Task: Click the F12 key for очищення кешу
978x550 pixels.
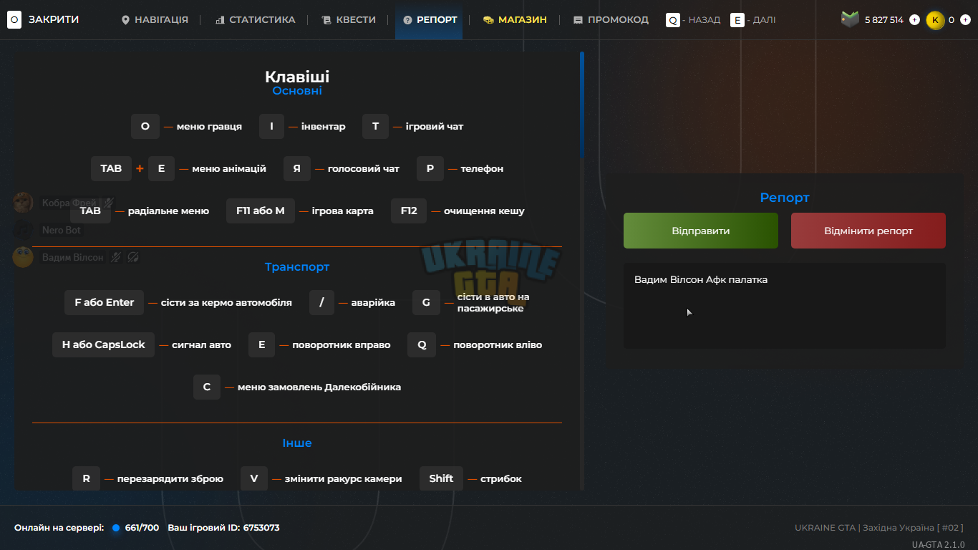Action: (x=409, y=211)
